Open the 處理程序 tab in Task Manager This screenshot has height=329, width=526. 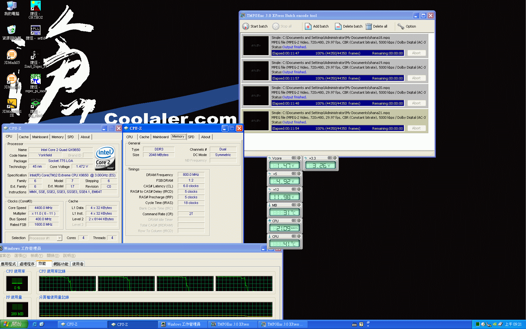(27, 264)
